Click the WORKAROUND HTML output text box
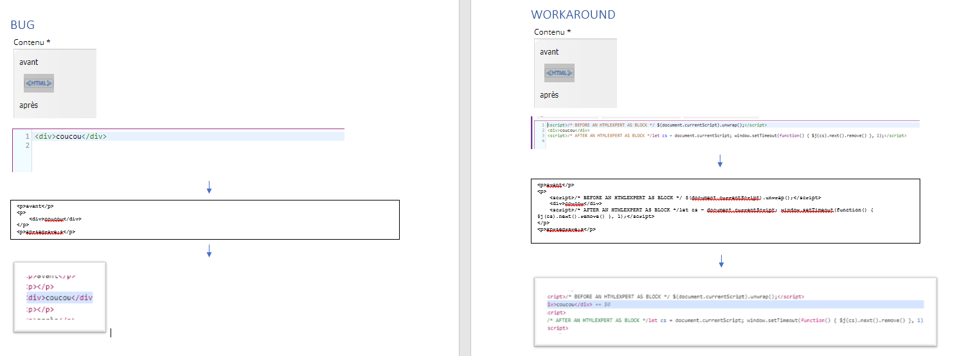 click(x=725, y=211)
